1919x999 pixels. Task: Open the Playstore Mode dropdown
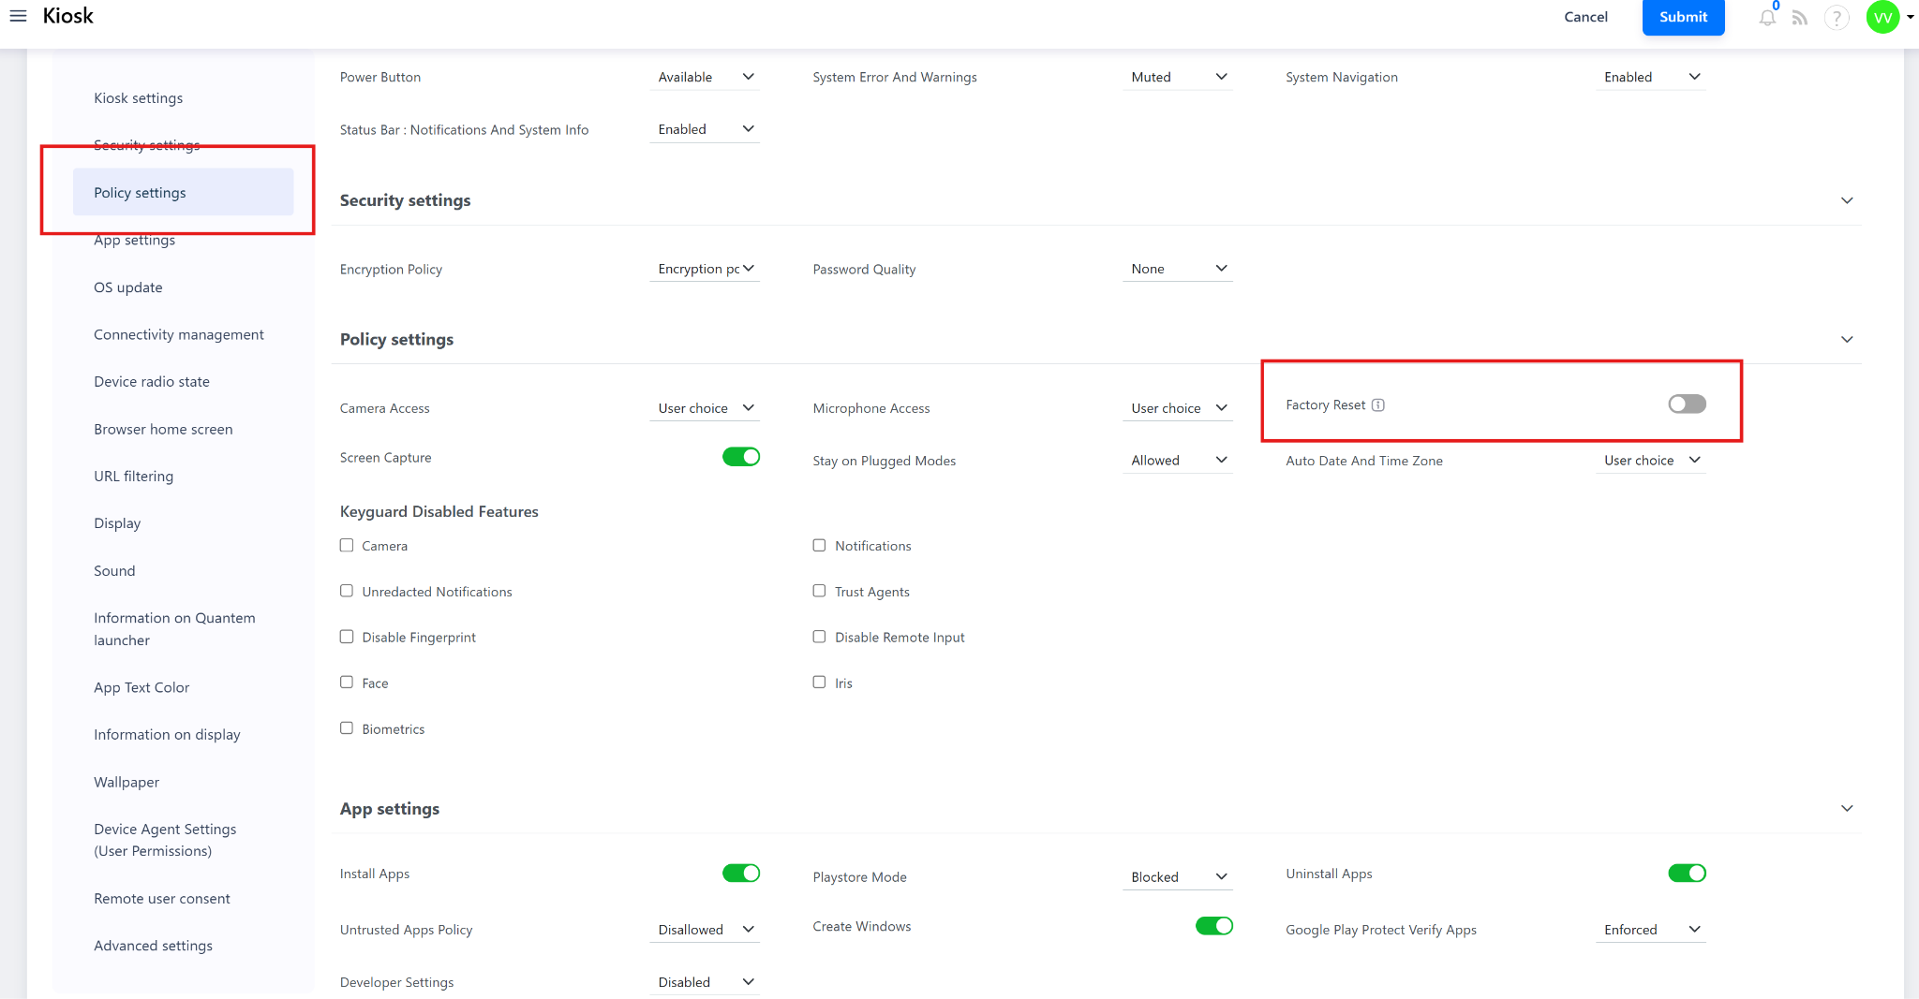[1177, 877]
